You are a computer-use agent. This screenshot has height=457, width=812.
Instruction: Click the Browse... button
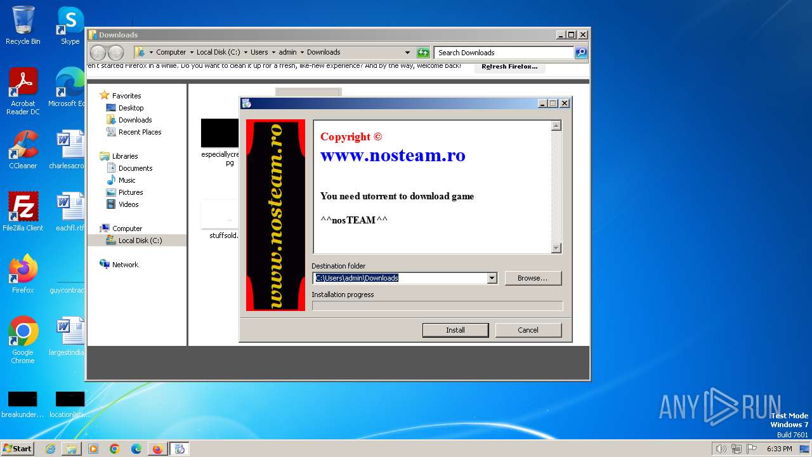click(533, 278)
